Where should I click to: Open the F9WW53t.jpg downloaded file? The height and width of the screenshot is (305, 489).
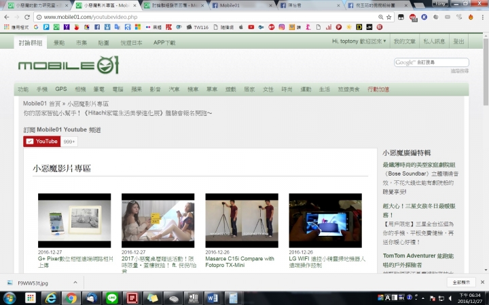click(x=33, y=283)
